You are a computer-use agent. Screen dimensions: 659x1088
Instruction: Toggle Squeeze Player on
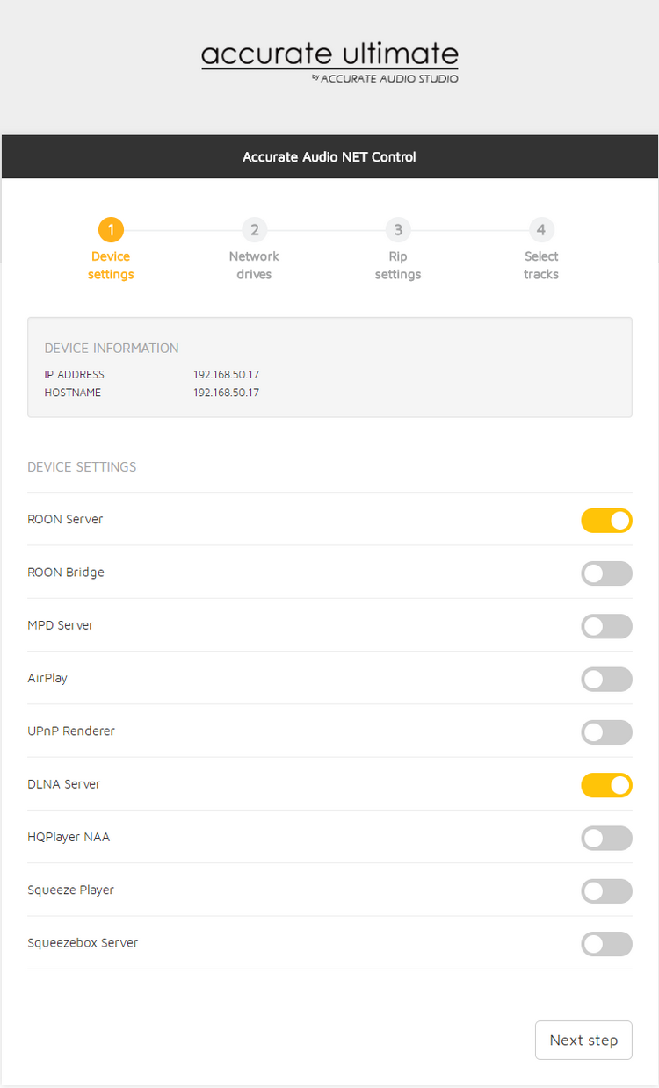606,890
